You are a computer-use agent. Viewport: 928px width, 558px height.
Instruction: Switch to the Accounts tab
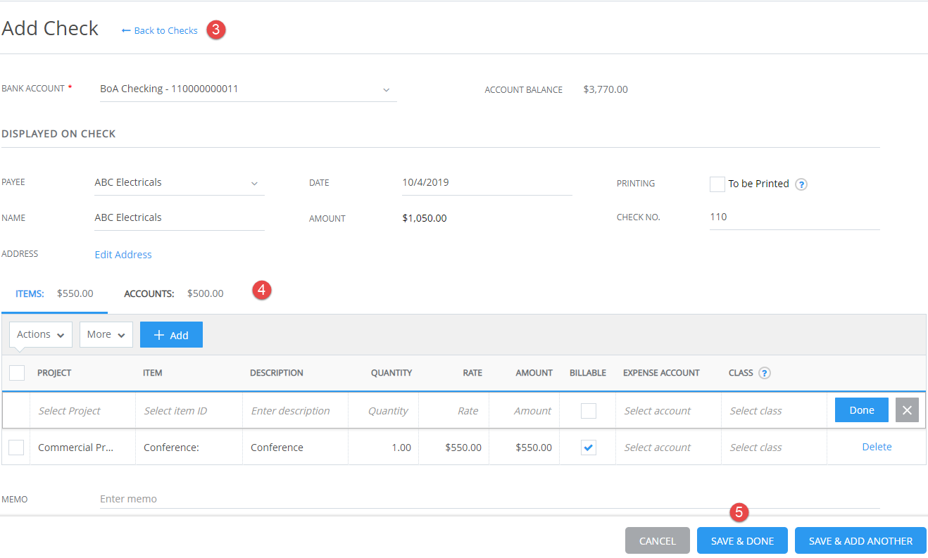[x=173, y=294]
